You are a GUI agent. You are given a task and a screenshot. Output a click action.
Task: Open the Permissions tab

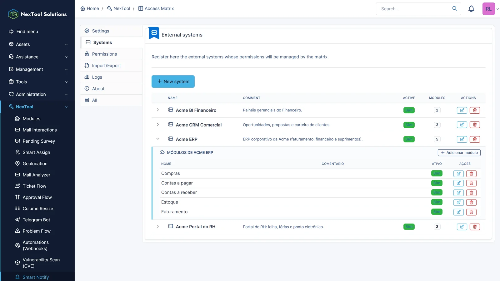111,54
